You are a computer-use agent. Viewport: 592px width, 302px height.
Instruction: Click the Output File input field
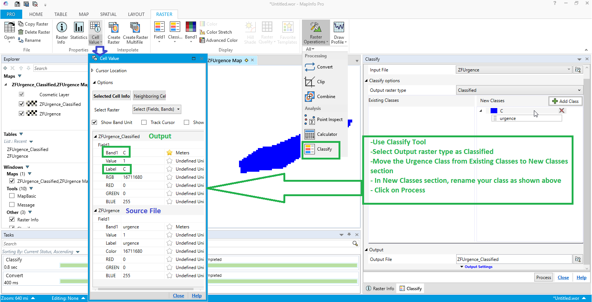[x=514, y=259]
